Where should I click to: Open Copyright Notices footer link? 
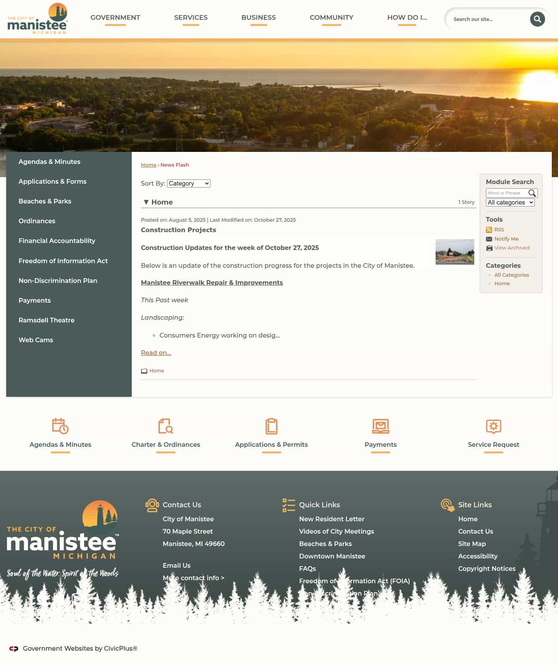(487, 569)
